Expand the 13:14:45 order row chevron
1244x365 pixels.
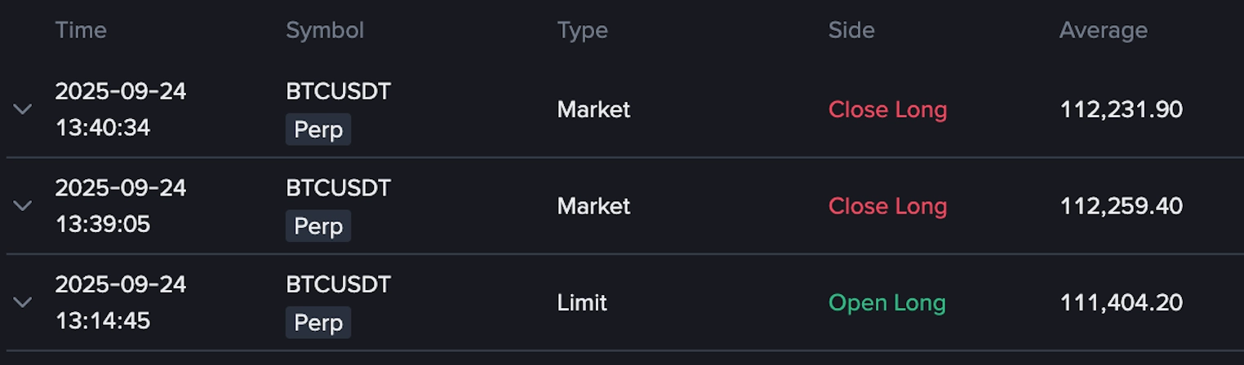[23, 302]
